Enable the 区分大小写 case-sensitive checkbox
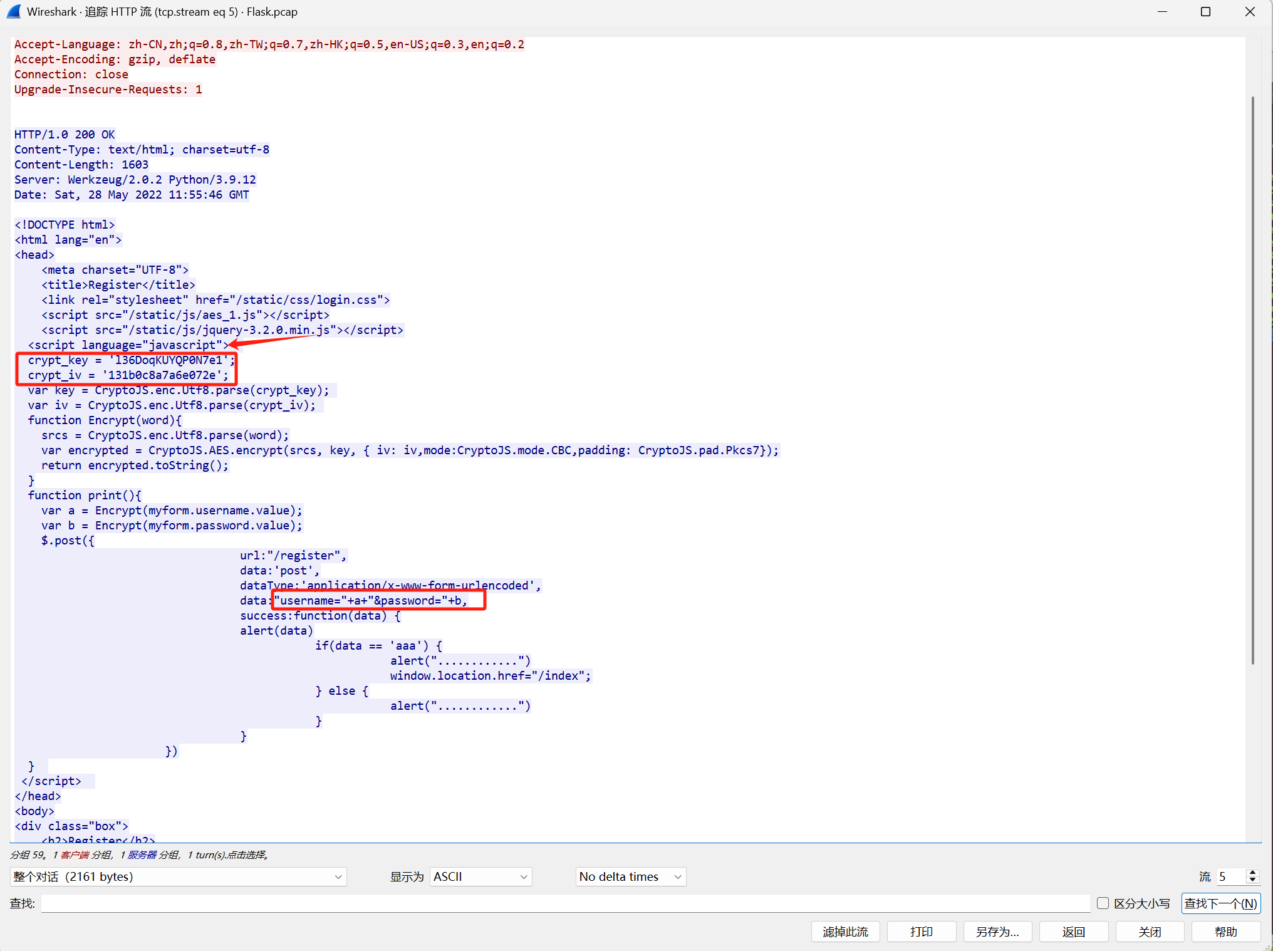This screenshot has width=1273, height=951. coord(1103,903)
